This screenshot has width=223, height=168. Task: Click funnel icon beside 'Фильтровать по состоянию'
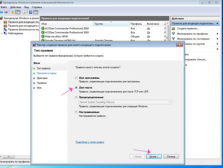173,39
